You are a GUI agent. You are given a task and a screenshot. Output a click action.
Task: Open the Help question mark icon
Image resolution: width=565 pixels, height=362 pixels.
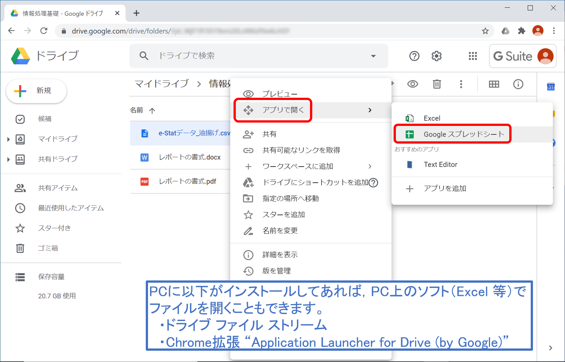(414, 56)
